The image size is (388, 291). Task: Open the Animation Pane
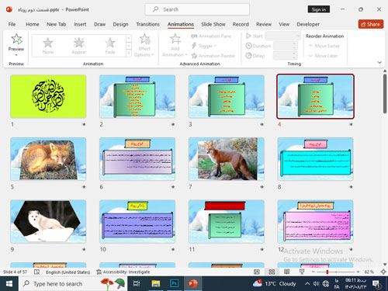click(211, 36)
